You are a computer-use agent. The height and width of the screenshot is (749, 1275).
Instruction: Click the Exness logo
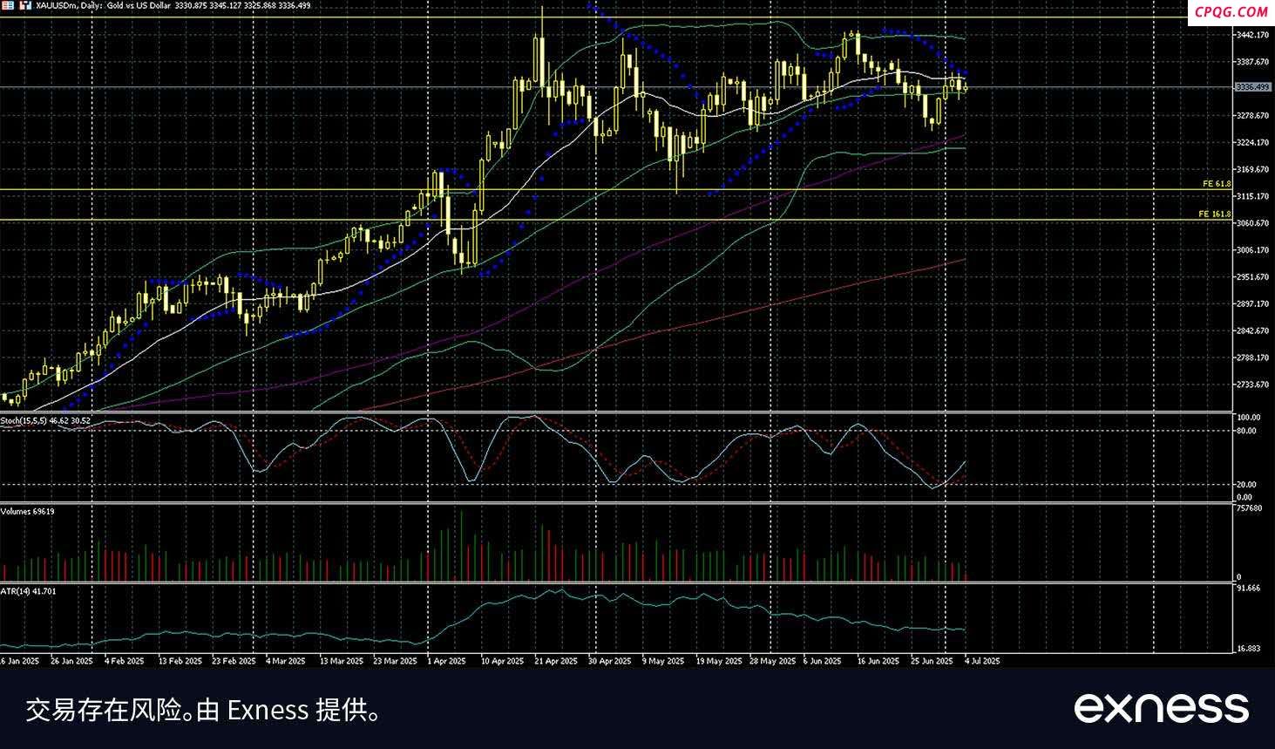point(1161,707)
